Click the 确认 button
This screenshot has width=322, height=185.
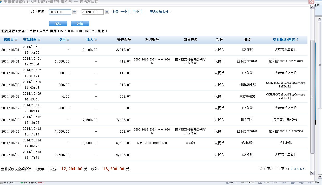pos(58,24)
